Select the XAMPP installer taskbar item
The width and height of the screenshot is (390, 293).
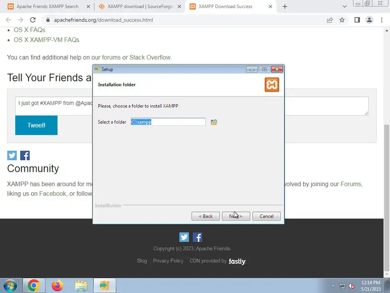105,285
